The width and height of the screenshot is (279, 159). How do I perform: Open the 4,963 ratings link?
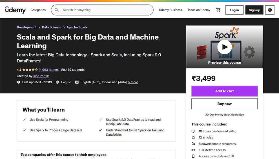click(x=49, y=70)
